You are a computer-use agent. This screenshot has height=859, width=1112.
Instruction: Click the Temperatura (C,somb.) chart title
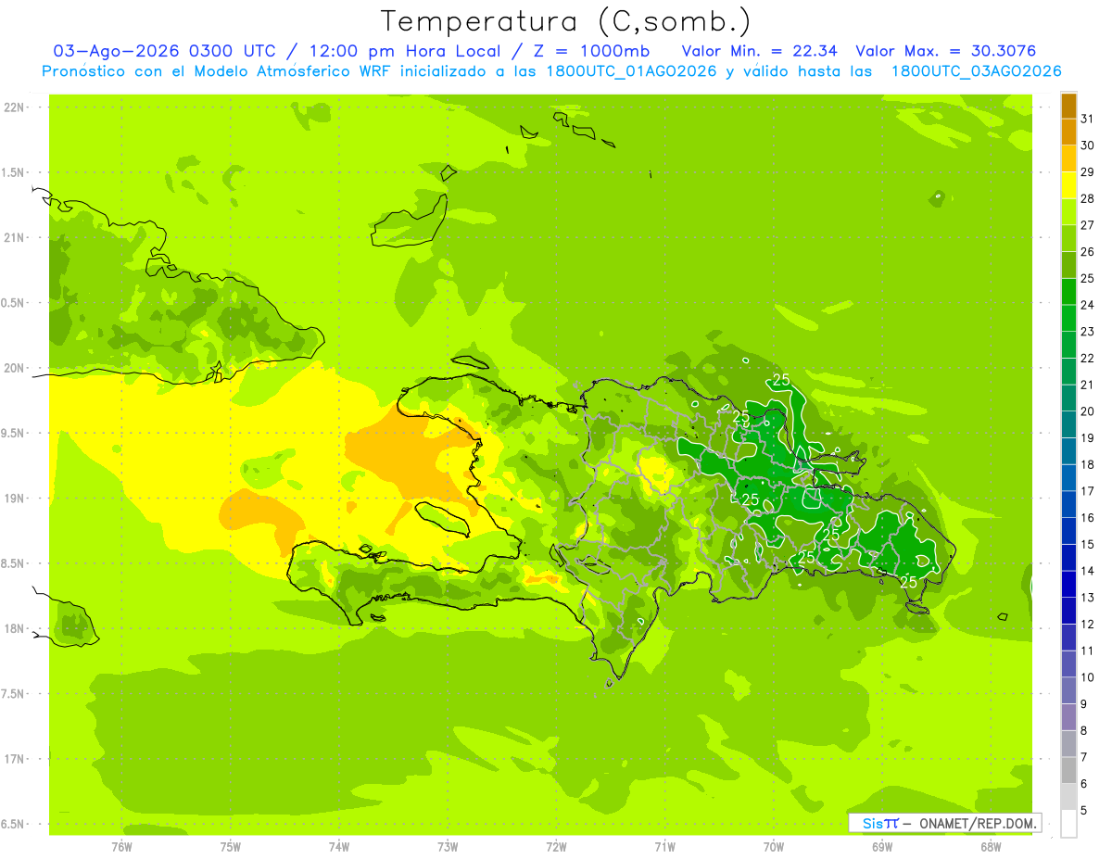tap(566, 21)
